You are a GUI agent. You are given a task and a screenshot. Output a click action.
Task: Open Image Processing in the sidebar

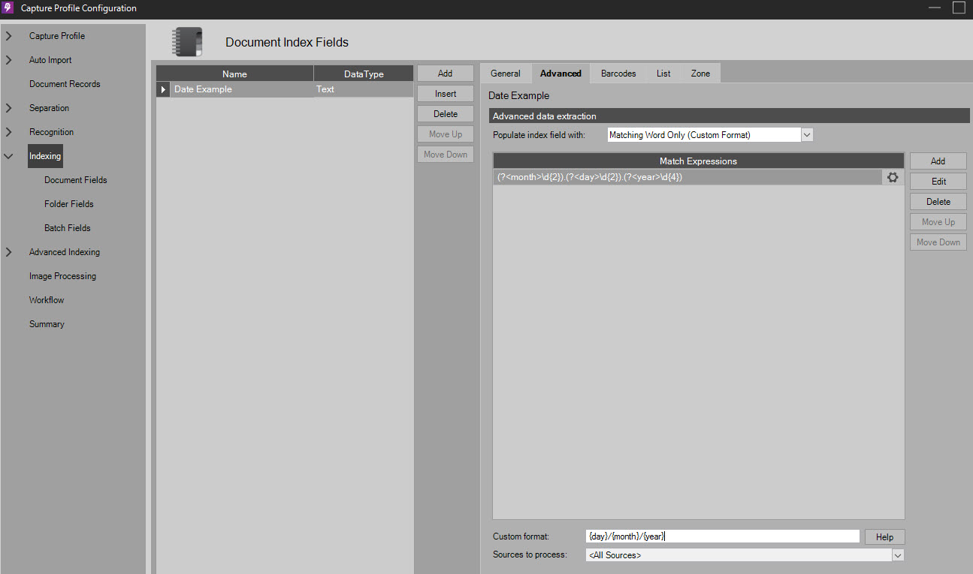point(62,276)
